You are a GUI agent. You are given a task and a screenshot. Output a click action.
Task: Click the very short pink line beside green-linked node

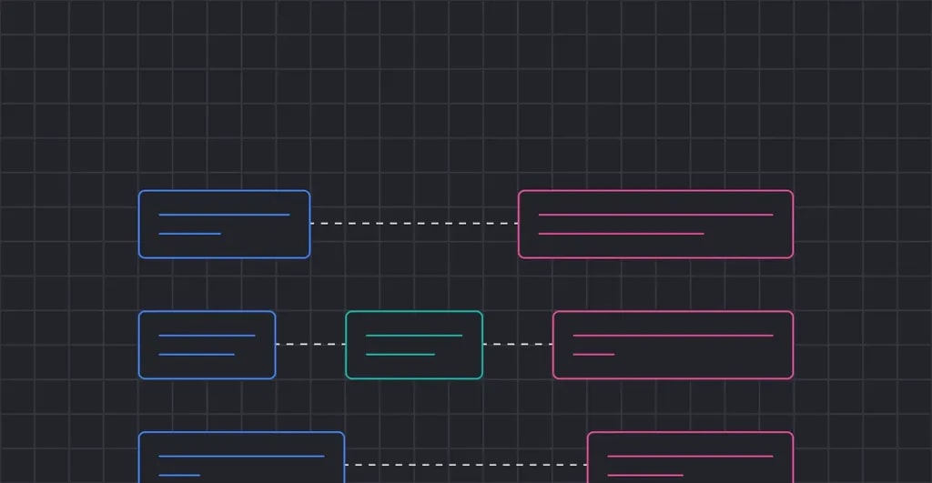coord(593,355)
